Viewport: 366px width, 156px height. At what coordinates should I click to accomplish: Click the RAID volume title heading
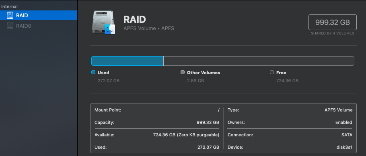click(x=134, y=20)
